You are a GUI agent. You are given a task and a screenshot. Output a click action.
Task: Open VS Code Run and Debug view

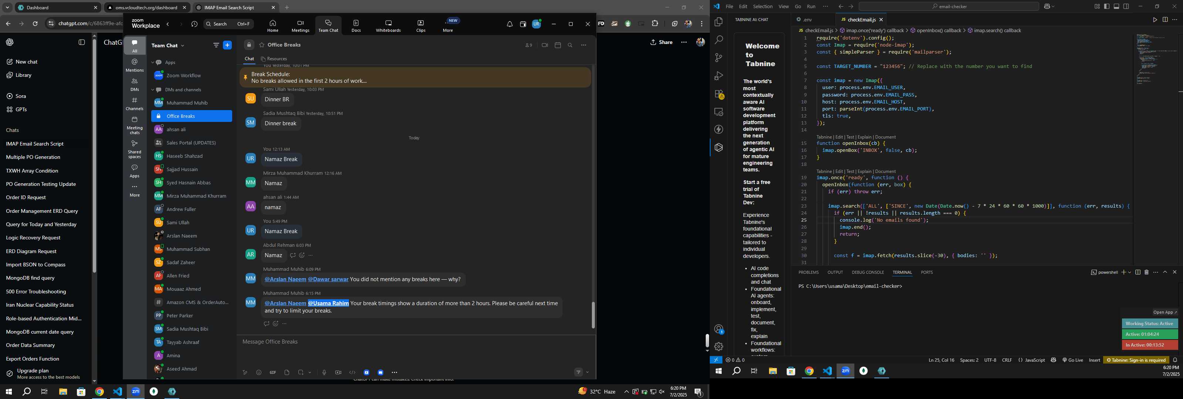719,76
